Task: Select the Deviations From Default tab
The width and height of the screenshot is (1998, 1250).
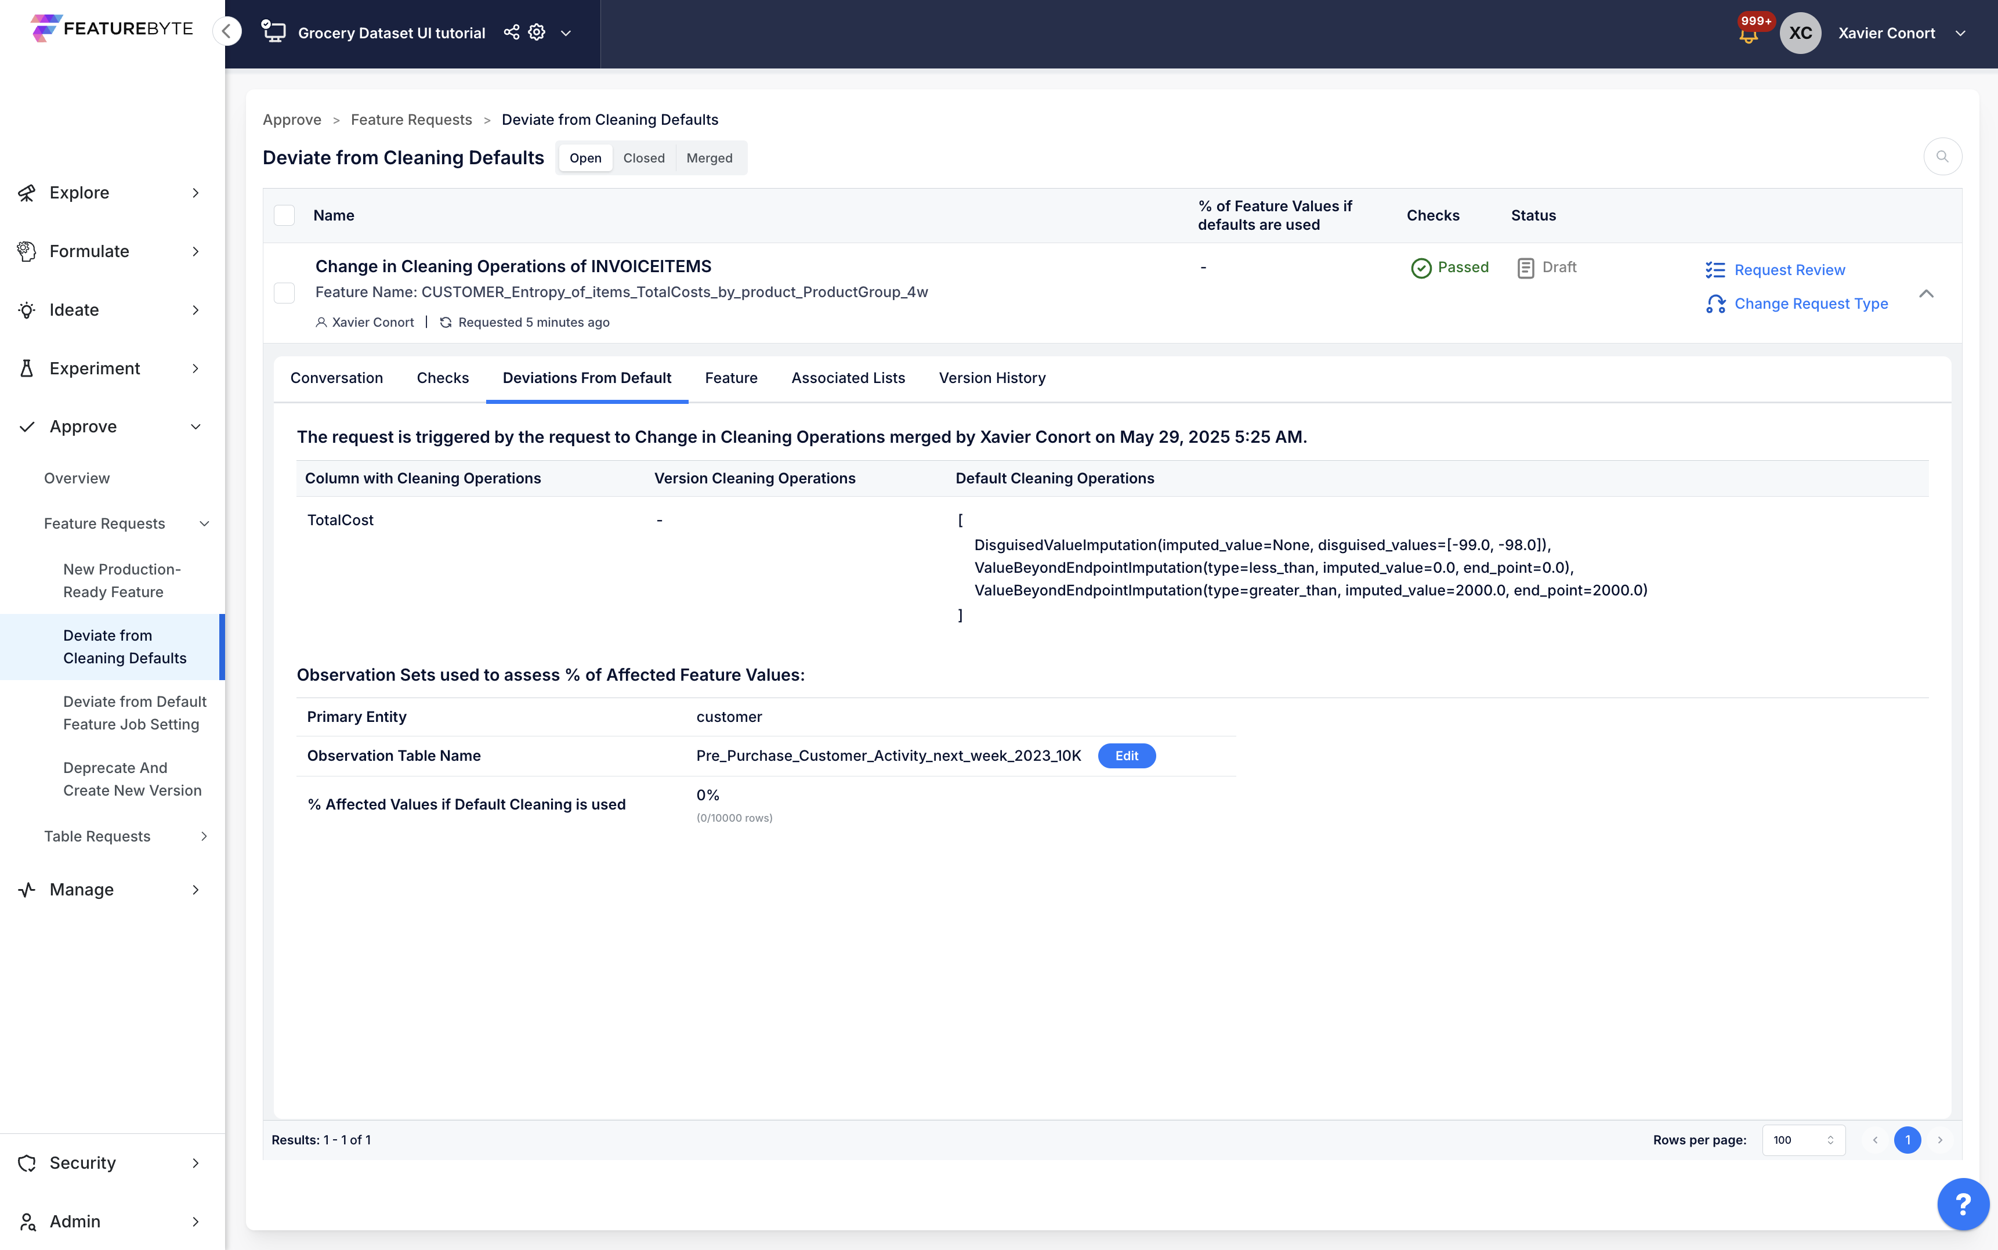Action: [587, 378]
